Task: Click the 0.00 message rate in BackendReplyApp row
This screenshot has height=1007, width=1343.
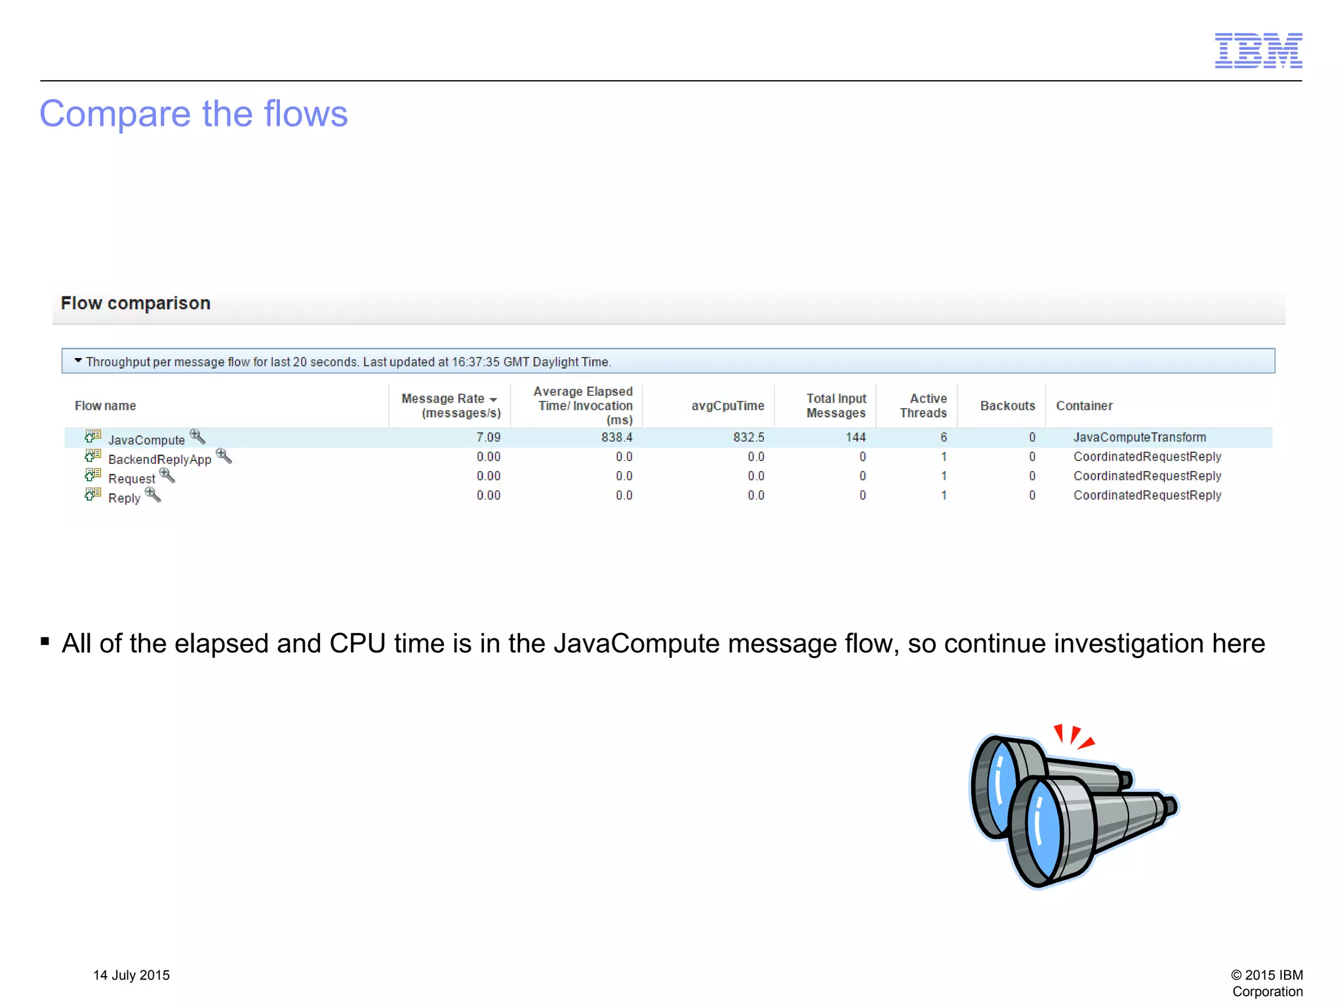Action: pos(489,457)
